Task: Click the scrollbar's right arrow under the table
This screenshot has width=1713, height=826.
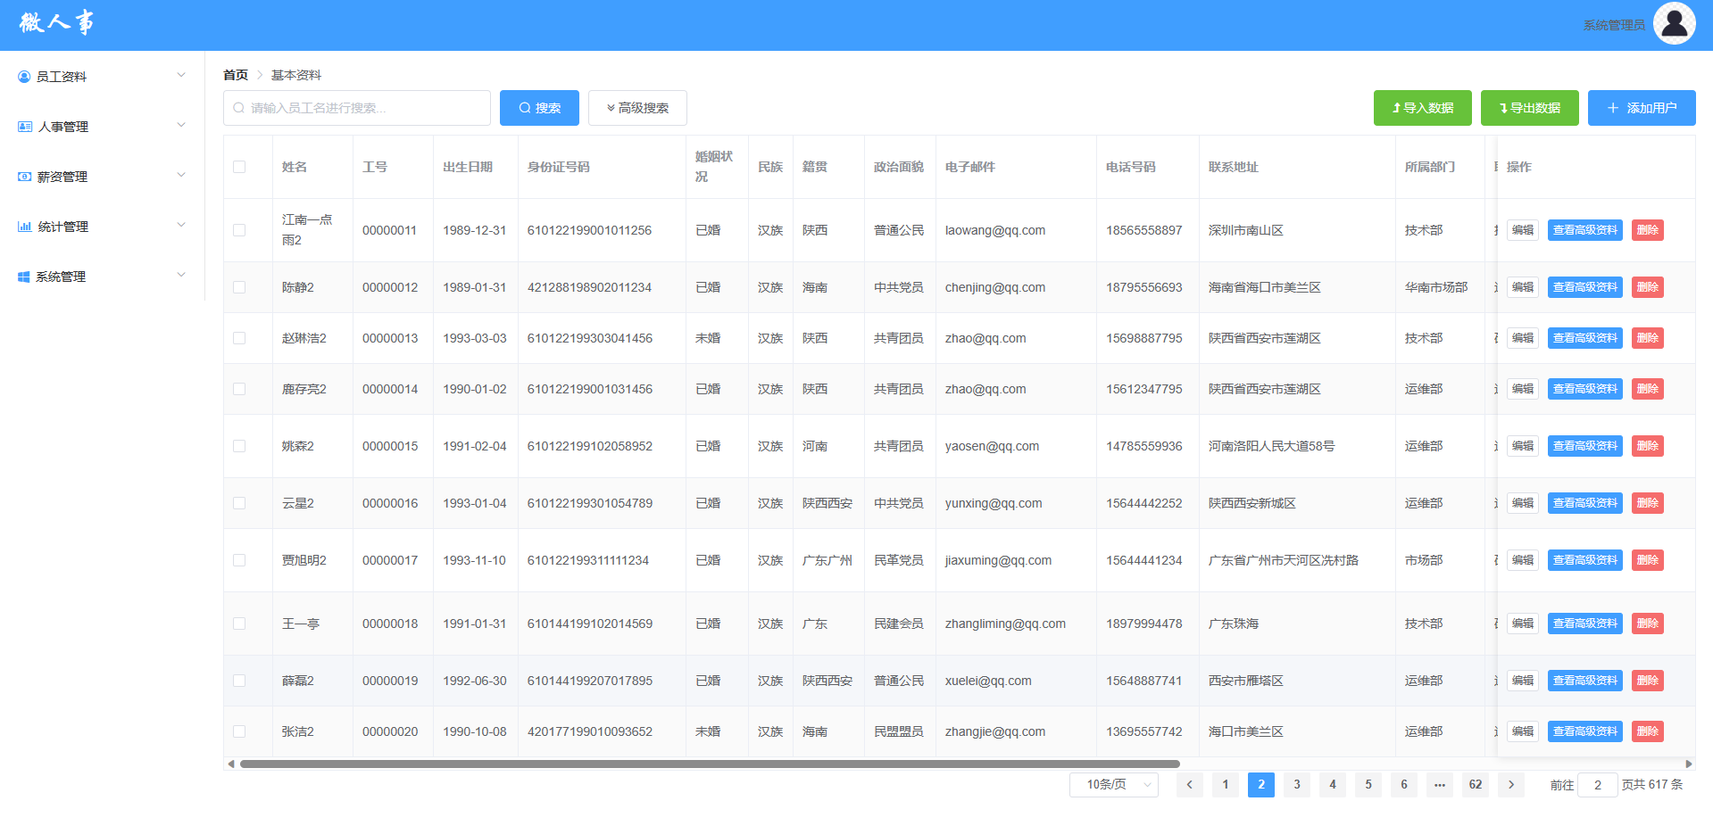Action: point(1688,764)
